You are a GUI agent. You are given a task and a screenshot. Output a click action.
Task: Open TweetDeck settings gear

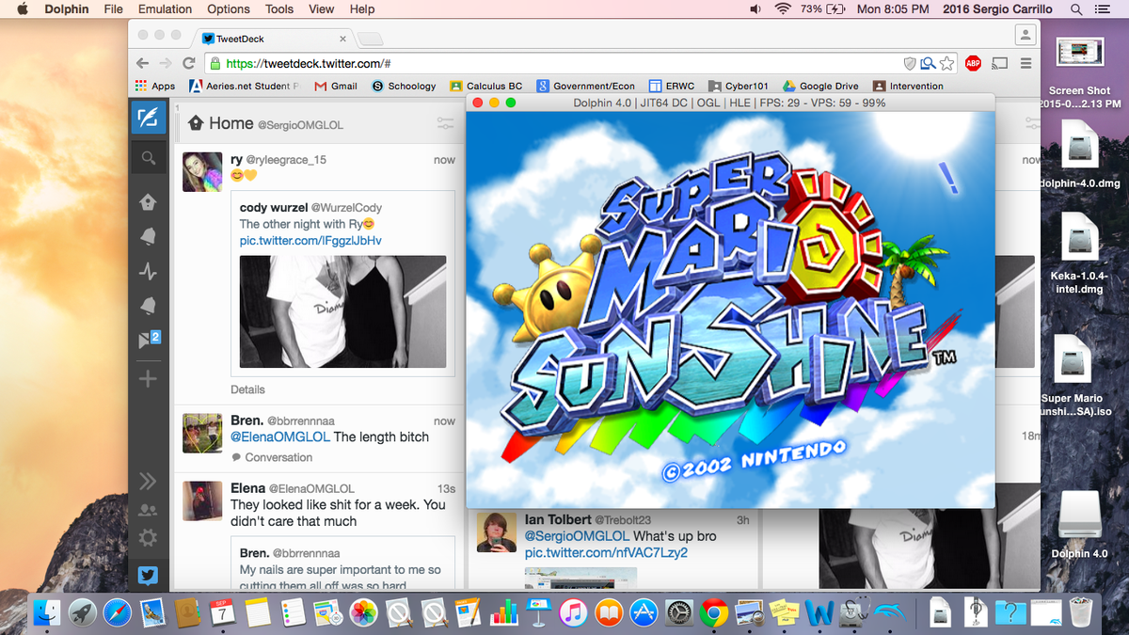pos(148,538)
